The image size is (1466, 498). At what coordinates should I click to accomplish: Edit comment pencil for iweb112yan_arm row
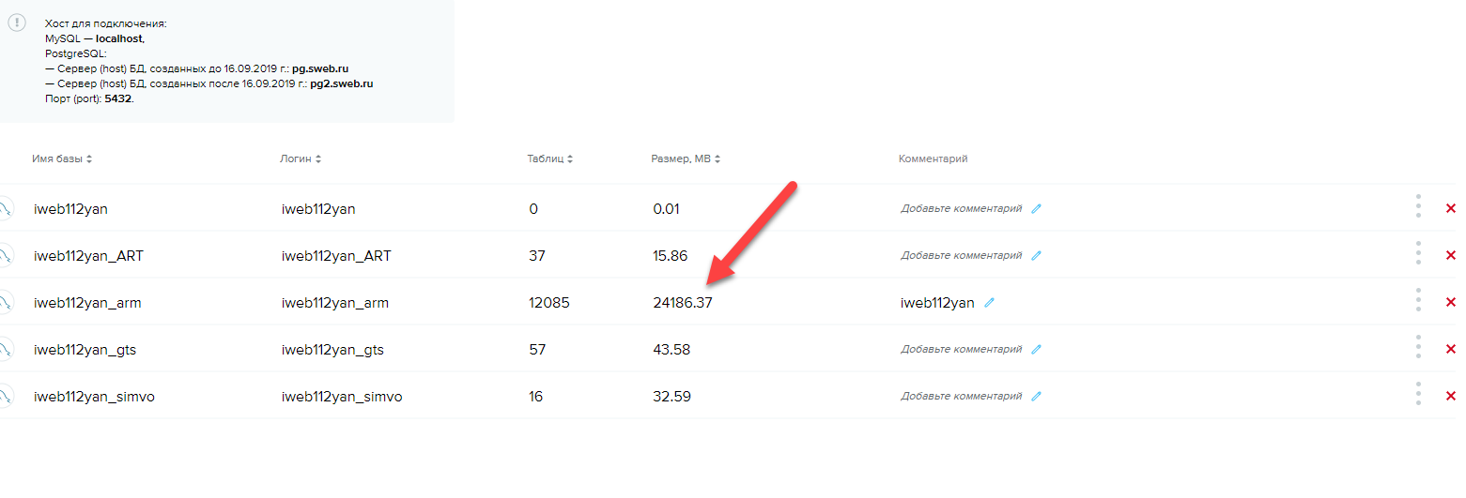pyautogui.click(x=989, y=302)
